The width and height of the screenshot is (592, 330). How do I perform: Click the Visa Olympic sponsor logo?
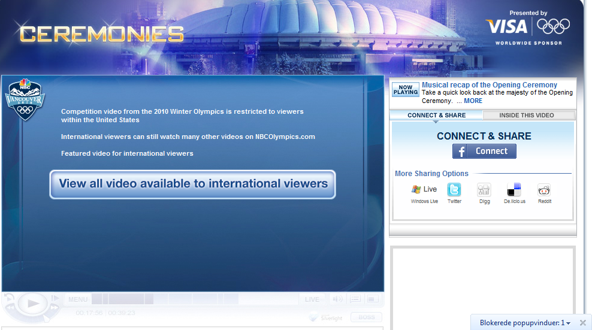(527, 26)
